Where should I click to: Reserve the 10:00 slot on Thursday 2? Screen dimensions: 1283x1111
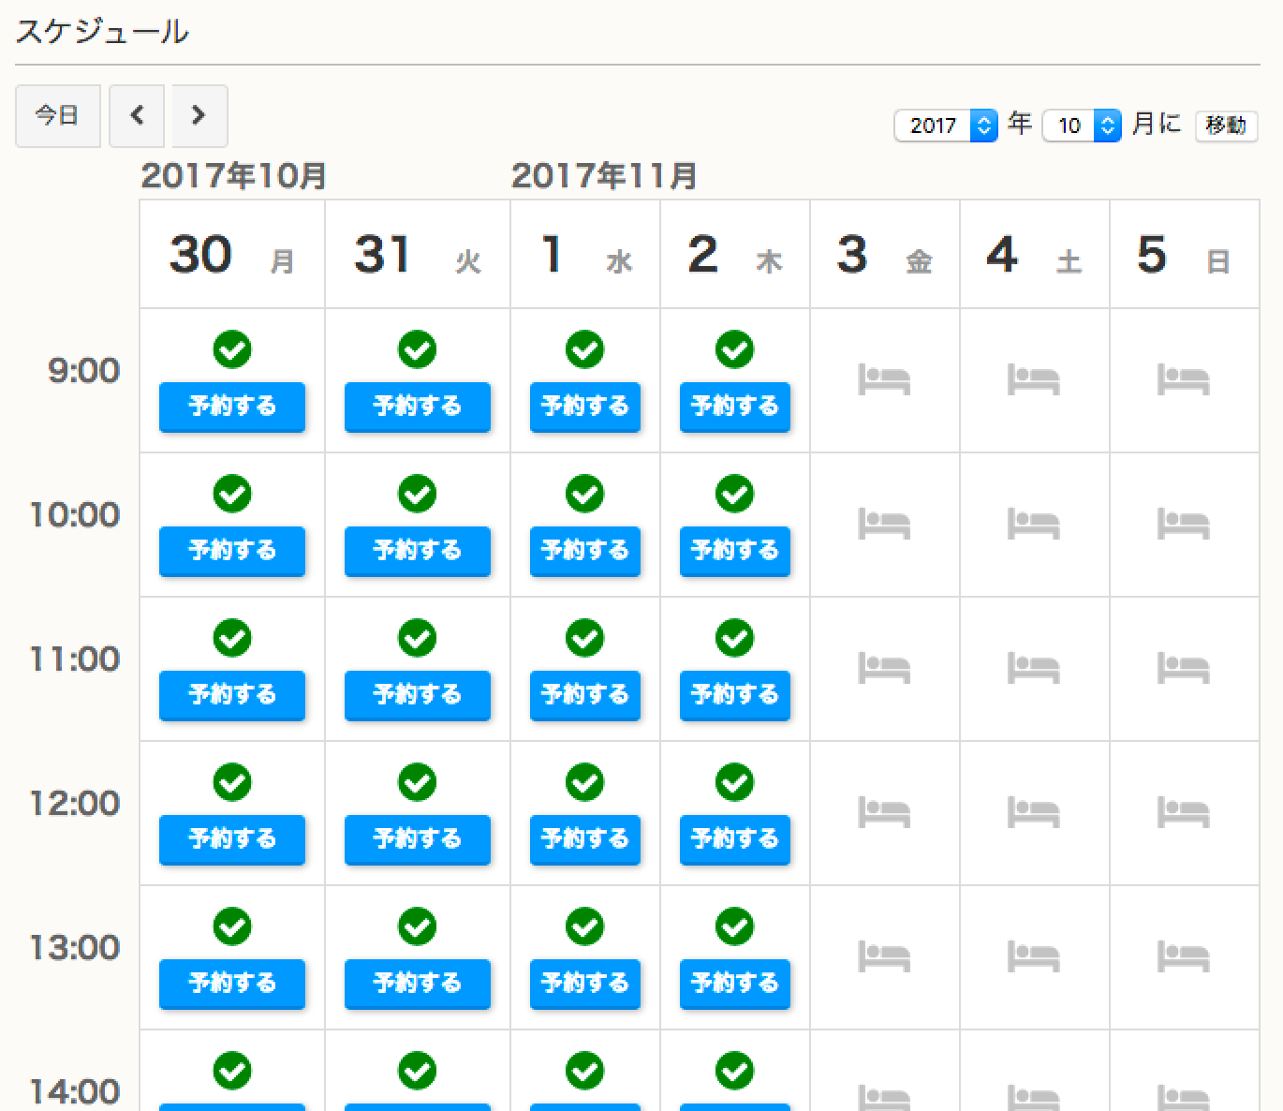[x=735, y=551]
